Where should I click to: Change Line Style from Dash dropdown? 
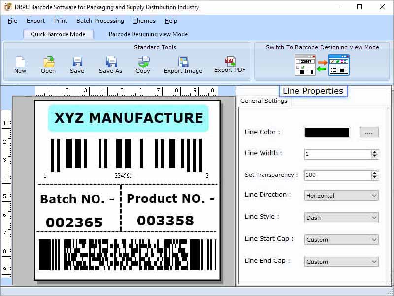point(340,217)
